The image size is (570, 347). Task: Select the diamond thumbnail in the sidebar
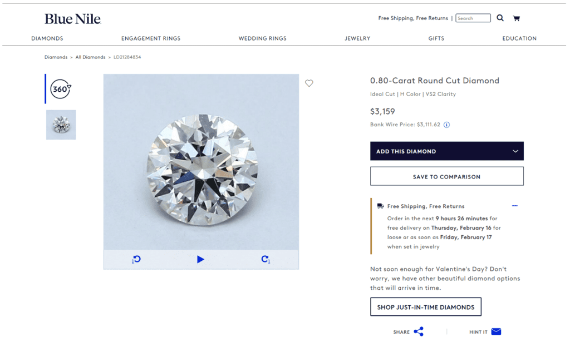tap(61, 125)
